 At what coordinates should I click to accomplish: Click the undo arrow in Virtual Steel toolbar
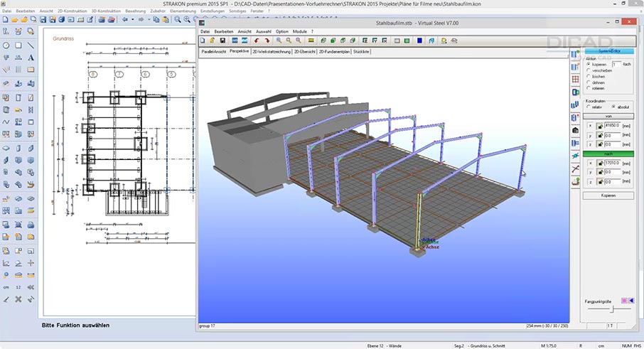[257, 41]
